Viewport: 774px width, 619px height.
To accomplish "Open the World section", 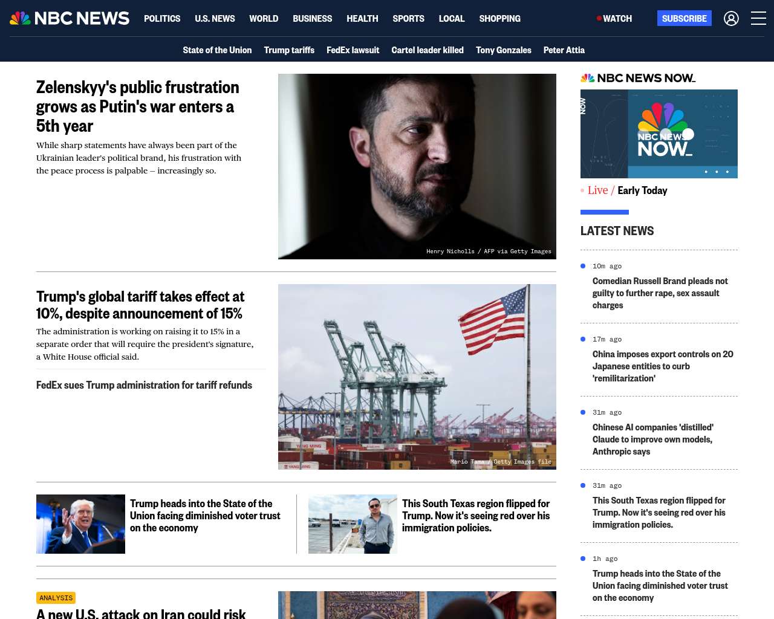I will 264,19.
